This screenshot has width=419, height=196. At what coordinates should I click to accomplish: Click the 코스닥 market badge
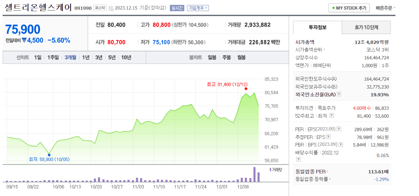(100, 8)
